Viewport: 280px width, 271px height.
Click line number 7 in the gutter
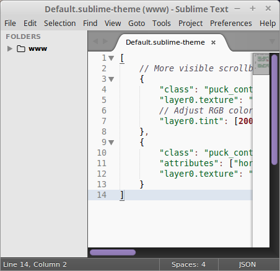click(x=104, y=122)
